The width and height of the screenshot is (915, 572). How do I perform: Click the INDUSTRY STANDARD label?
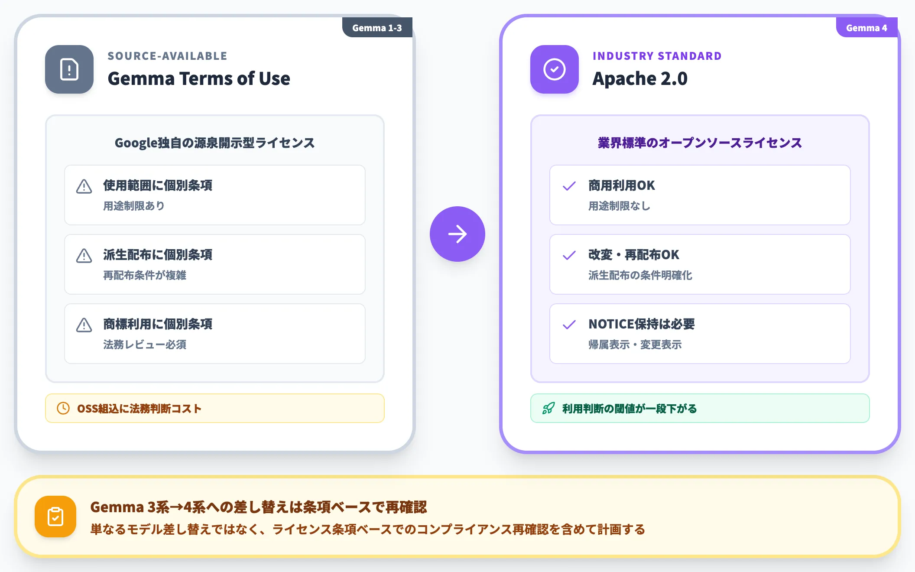[657, 56]
